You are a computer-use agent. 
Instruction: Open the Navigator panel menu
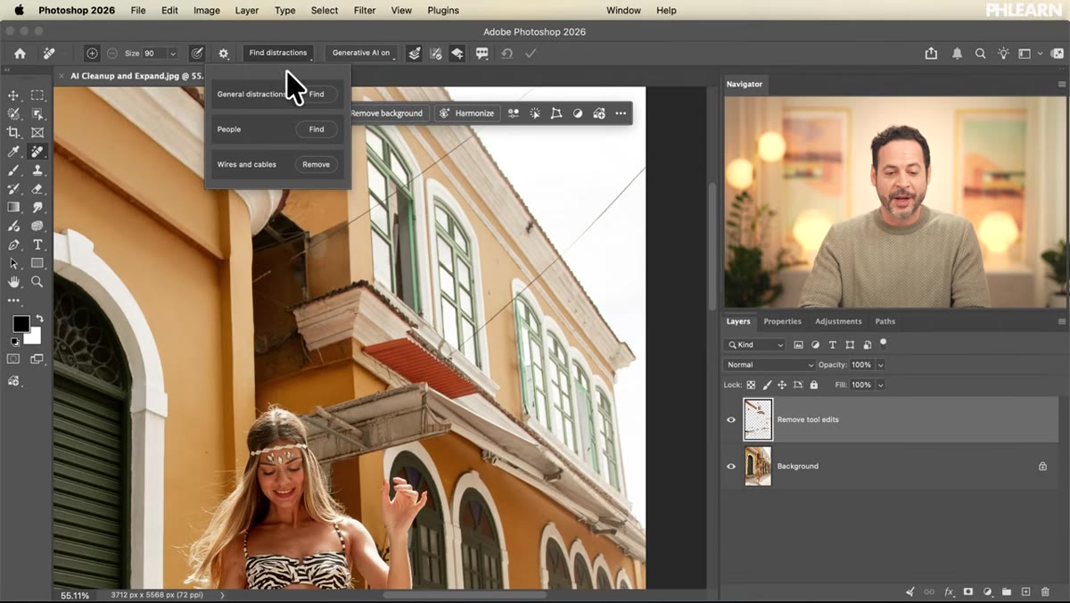click(x=1061, y=84)
